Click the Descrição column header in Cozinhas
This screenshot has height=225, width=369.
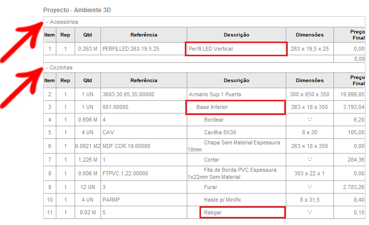(x=237, y=80)
